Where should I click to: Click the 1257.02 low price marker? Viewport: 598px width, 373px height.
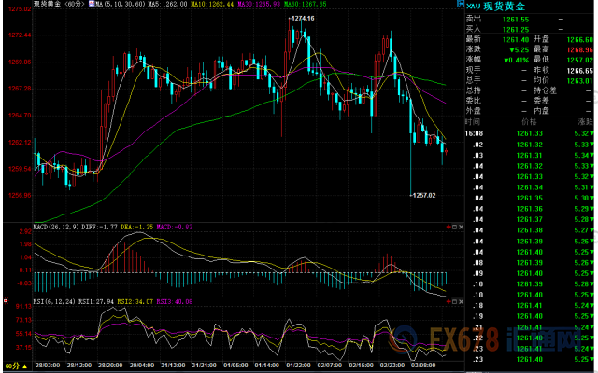[423, 194]
